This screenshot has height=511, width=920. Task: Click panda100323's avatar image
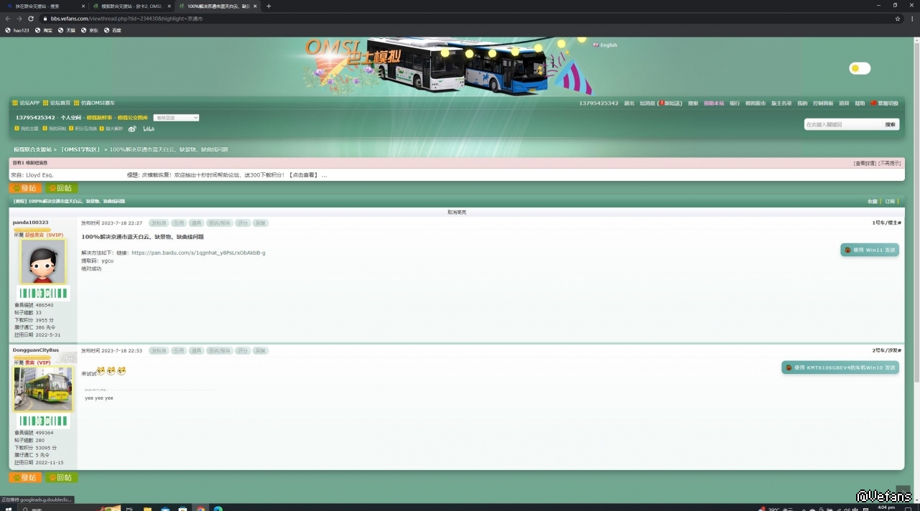tap(43, 262)
